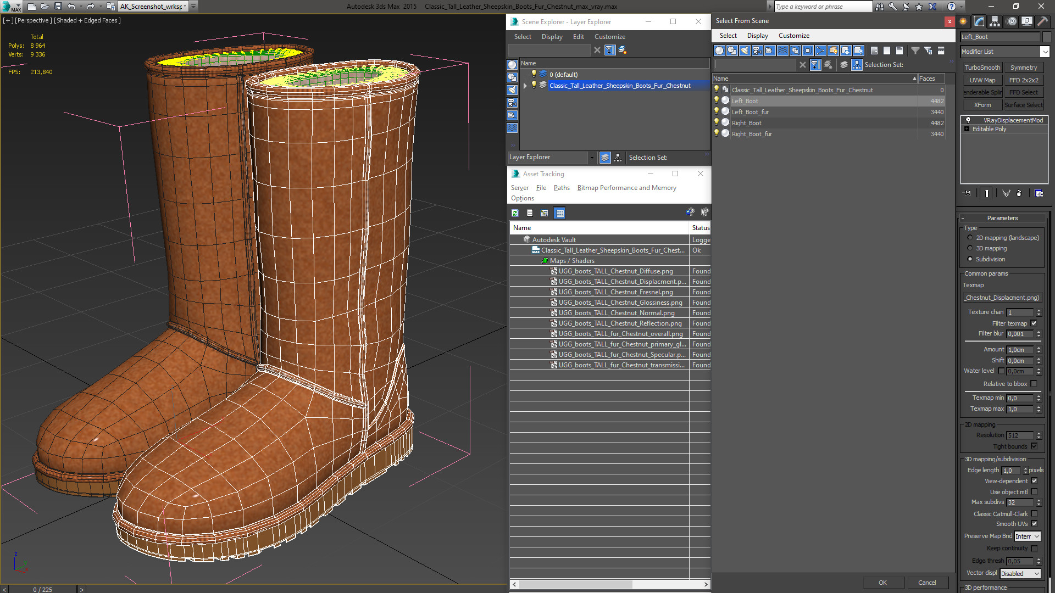Enable Relative to bbox checkbox
Screen dimensions: 1055x593
pos(1034,384)
